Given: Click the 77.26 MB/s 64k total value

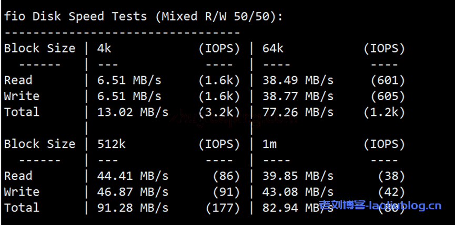Looking at the screenshot, I should pyautogui.click(x=298, y=112).
